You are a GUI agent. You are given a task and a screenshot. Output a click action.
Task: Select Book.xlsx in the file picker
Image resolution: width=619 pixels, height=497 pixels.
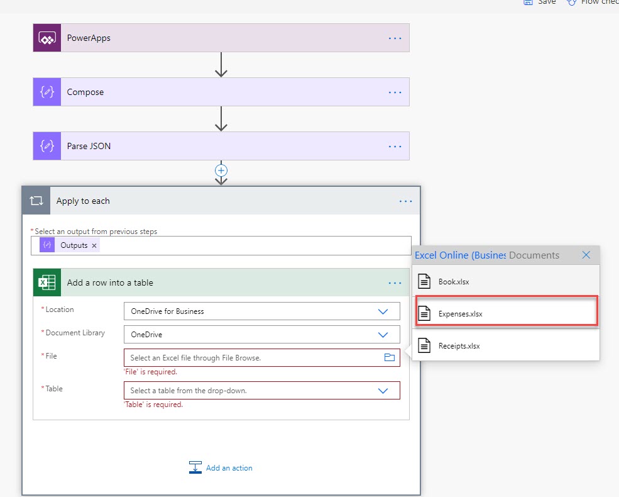pos(453,282)
